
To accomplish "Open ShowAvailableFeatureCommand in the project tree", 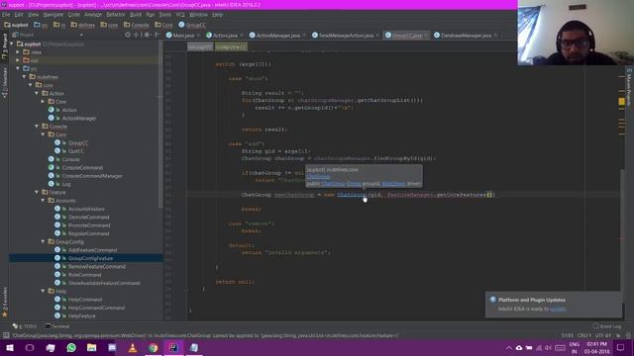I will pyautogui.click(x=104, y=283).
